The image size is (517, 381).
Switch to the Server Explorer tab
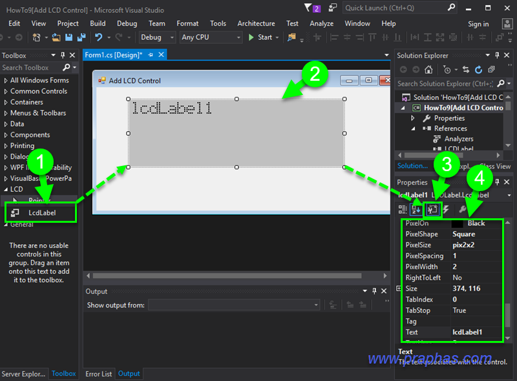click(x=23, y=374)
